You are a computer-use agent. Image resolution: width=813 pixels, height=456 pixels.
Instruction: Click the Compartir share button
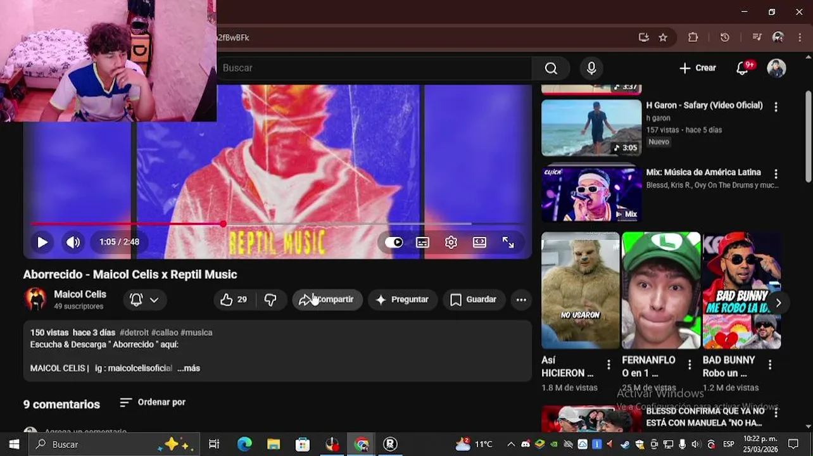tap(327, 300)
